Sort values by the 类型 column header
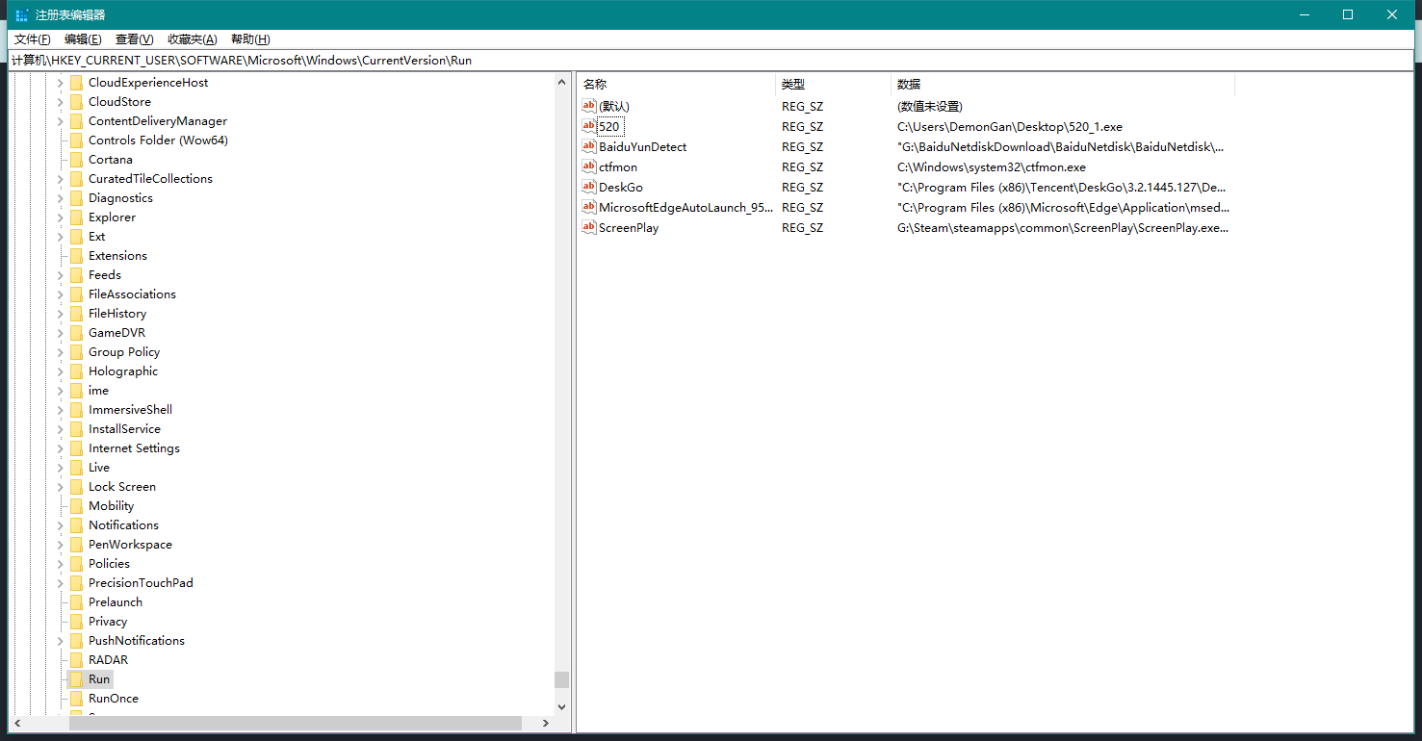The image size is (1422, 741). [x=833, y=85]
